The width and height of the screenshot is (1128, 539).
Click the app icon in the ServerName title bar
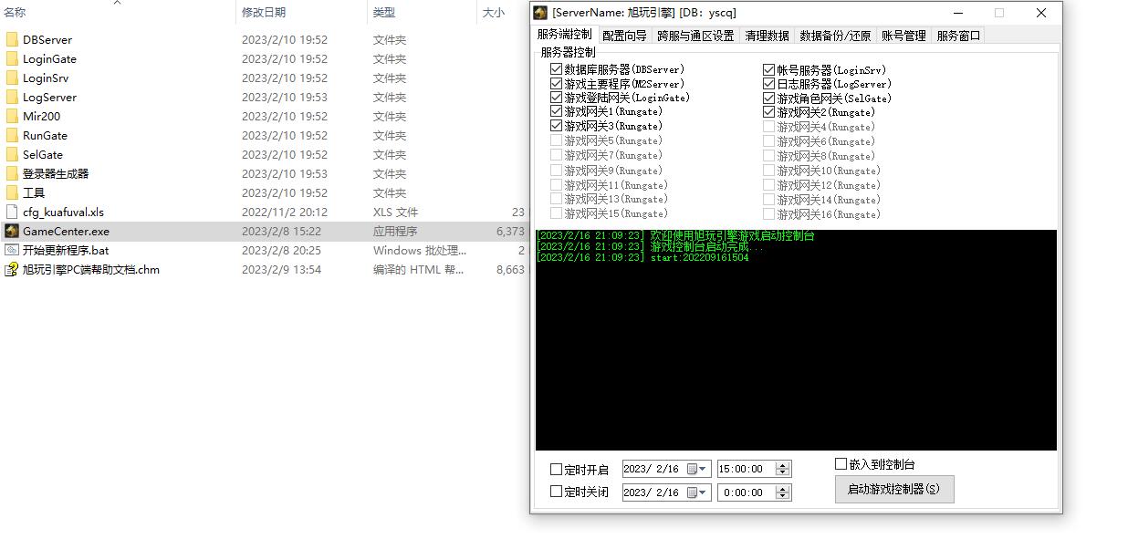tap(541, 13)
